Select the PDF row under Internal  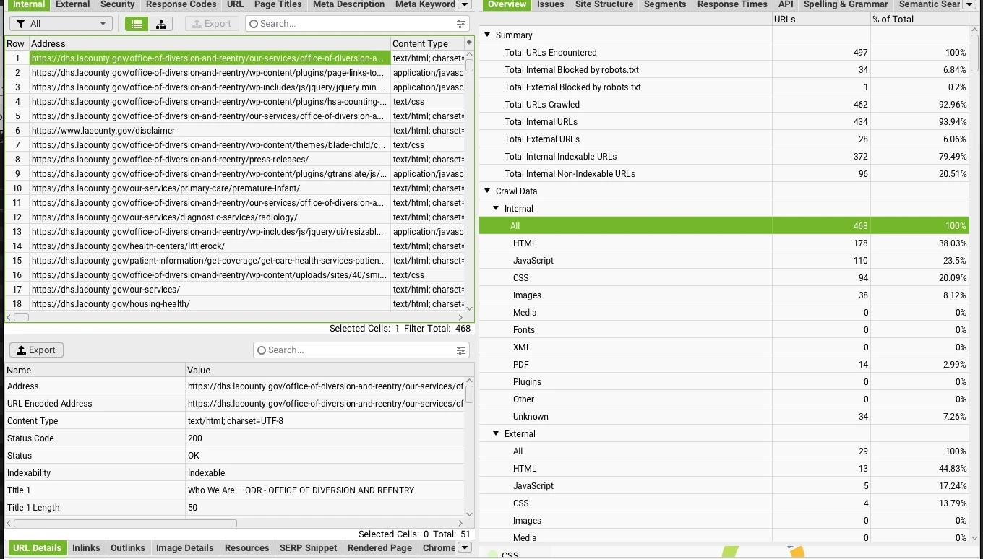[x=724, y=365]
